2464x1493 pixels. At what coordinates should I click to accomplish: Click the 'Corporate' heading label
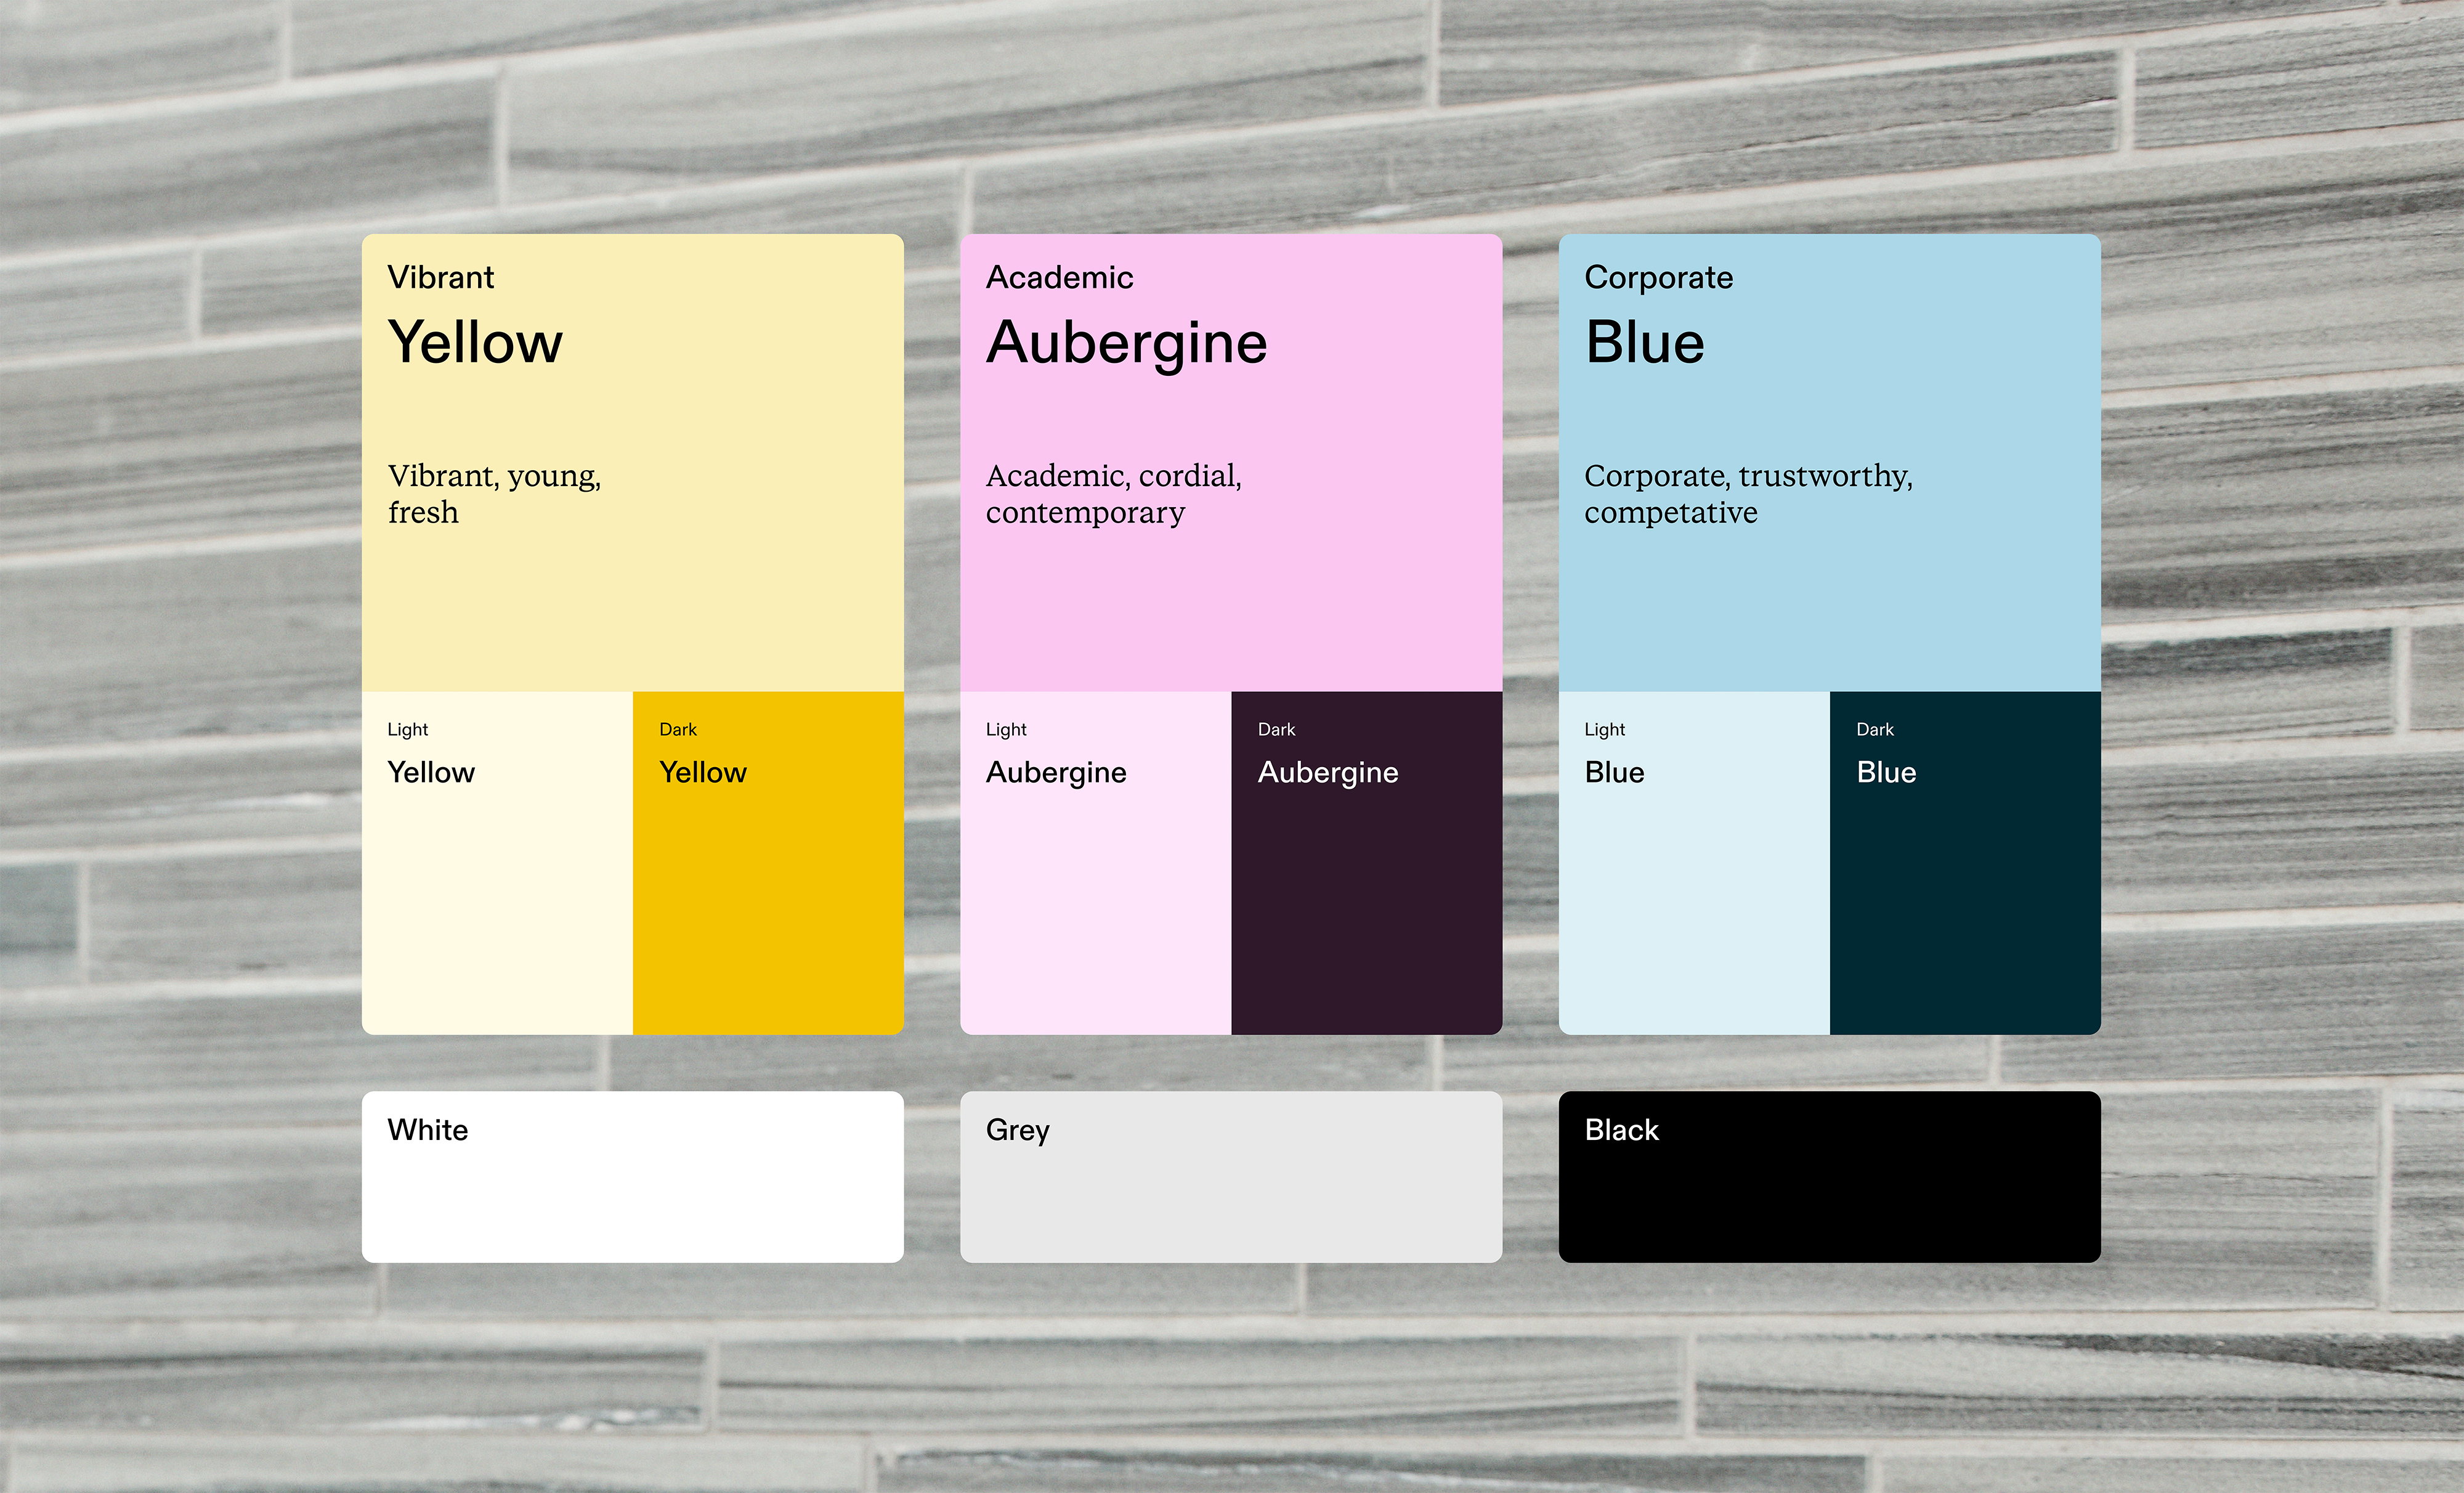click(1658, 278)
